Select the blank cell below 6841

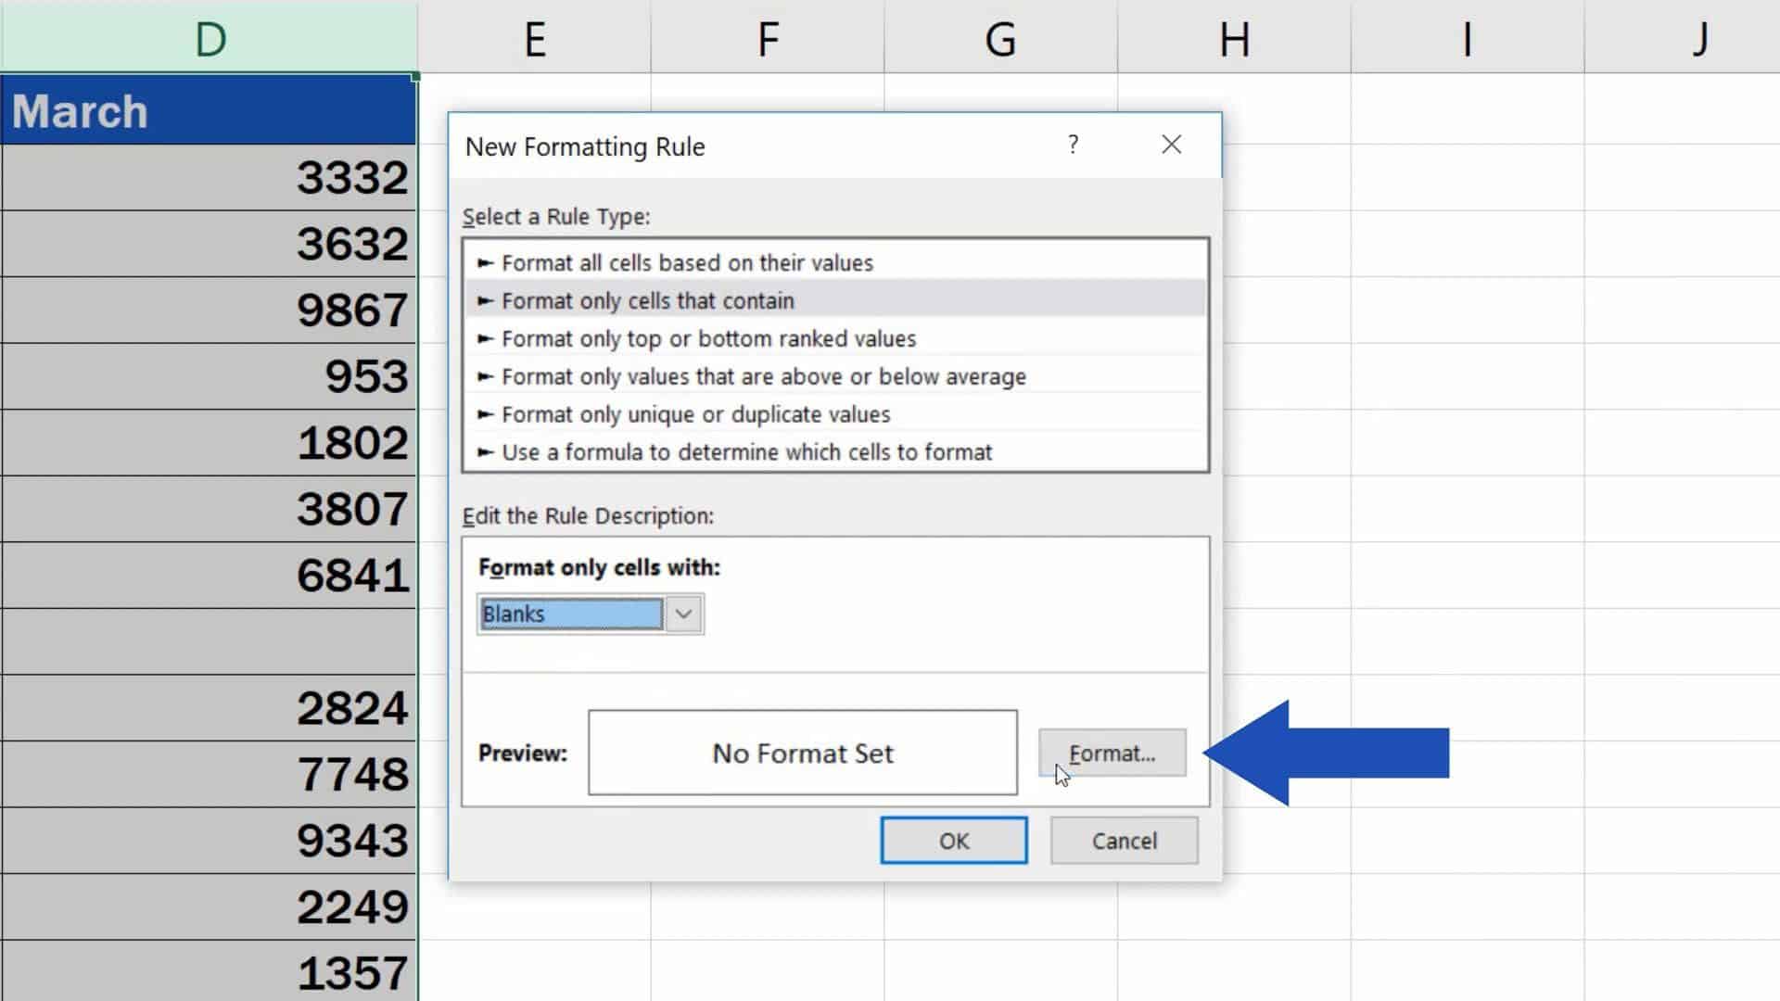point(209,641)
